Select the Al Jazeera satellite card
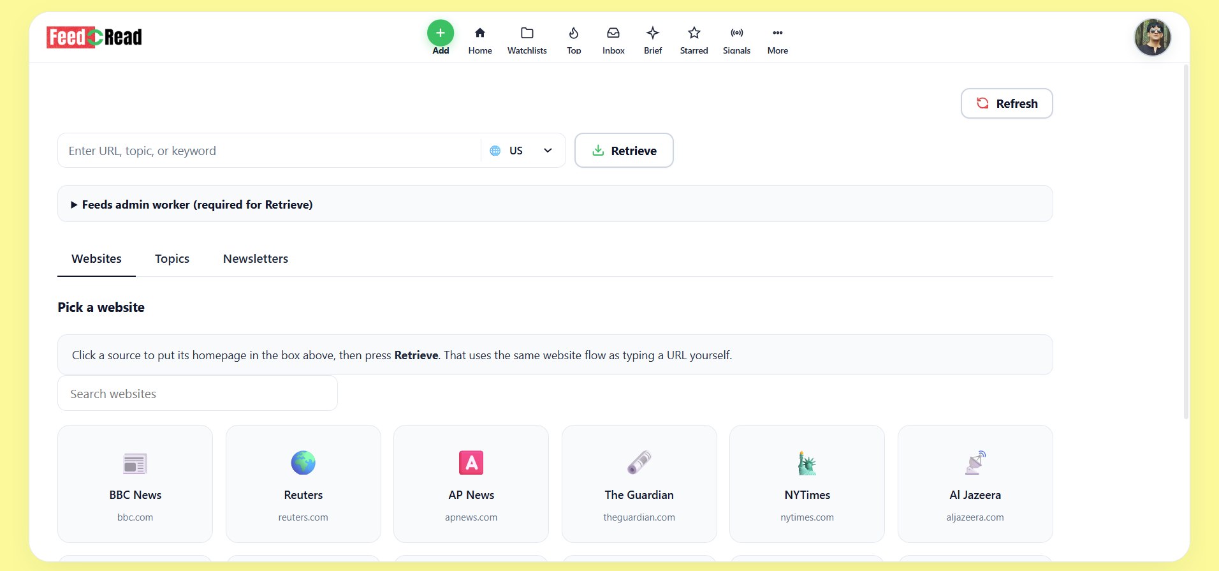1219x571 pixels. coord(975,484)
